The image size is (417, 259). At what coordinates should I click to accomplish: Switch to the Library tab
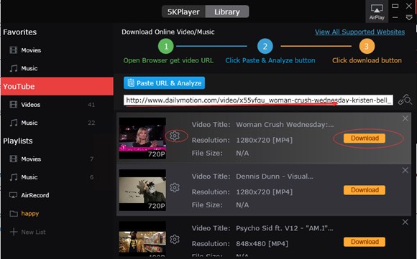(x=227, y=11)
